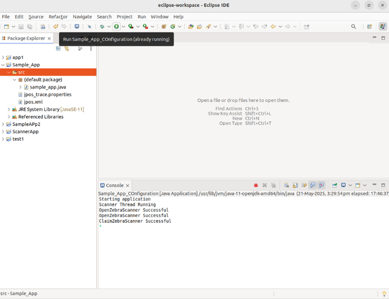Expand the app1 project tree node
Viewport: 389px width, 299px height.
point(3,57)
